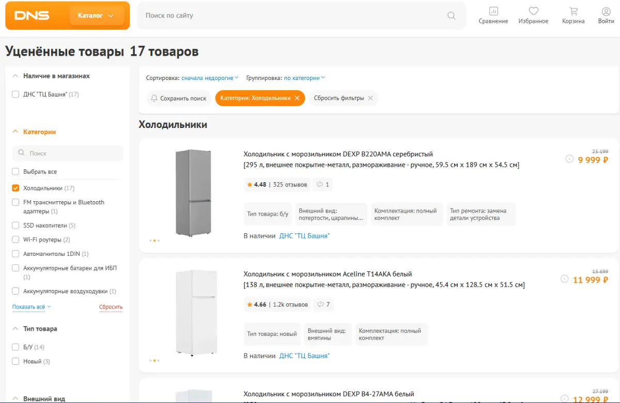620x403 pixels.
Task: Open ДНС "ТЦ Башня" link for Aceline T14AKA
Action: [x=304, y=356]
